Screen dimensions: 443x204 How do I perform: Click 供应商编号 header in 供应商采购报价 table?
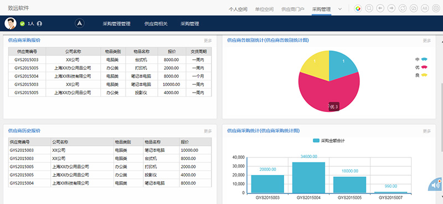click(27, 52)
